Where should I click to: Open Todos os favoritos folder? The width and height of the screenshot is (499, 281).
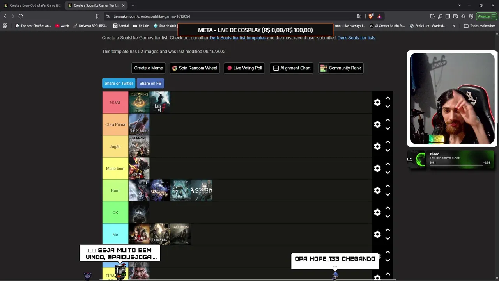coord(480,26)
